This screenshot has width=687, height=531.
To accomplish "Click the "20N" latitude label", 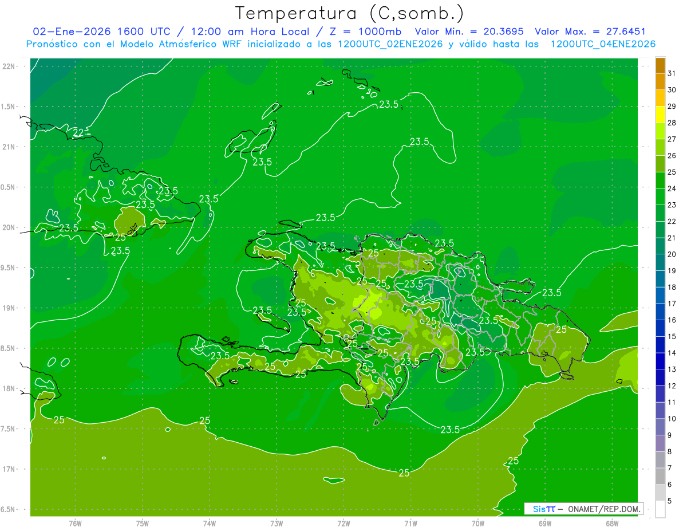I will [8, 227].
